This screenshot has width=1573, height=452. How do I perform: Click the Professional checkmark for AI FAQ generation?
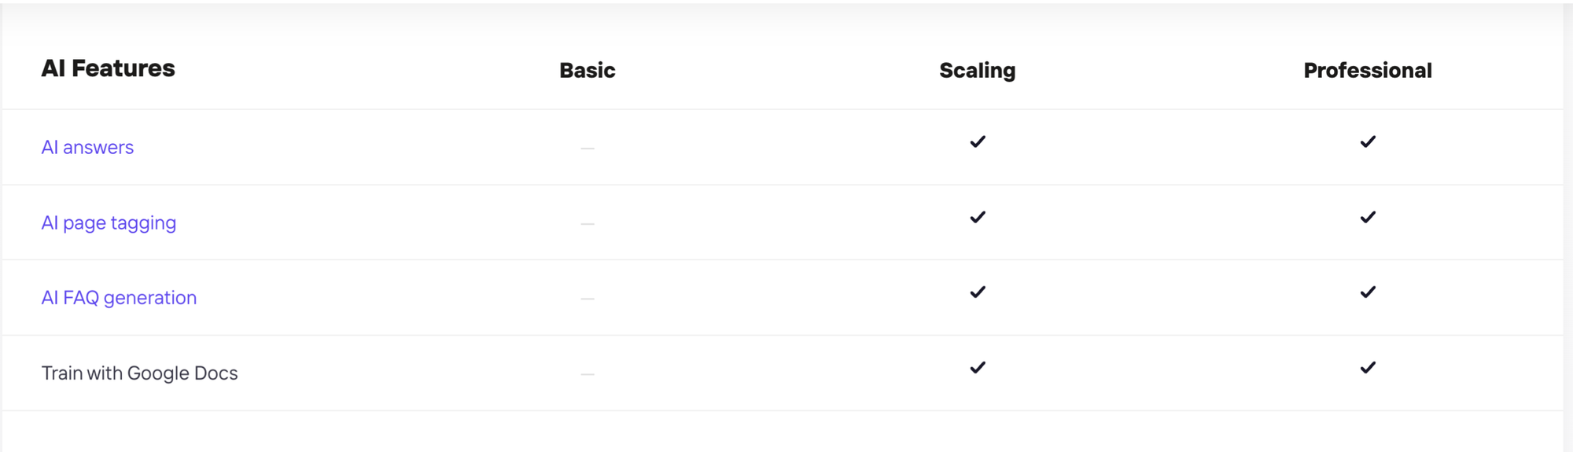pos(1368,292)
